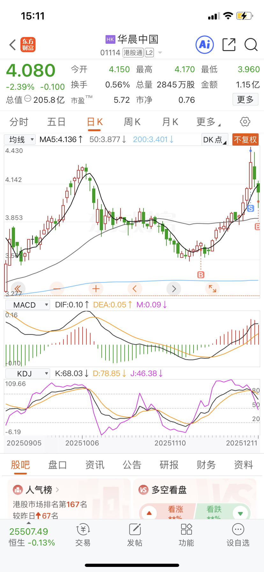Tap the MA5:4.136 value

click(61, 139)
